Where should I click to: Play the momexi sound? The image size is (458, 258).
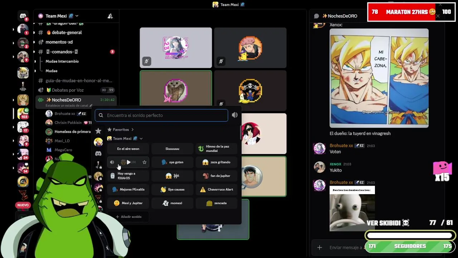click(x=172, y=203)
